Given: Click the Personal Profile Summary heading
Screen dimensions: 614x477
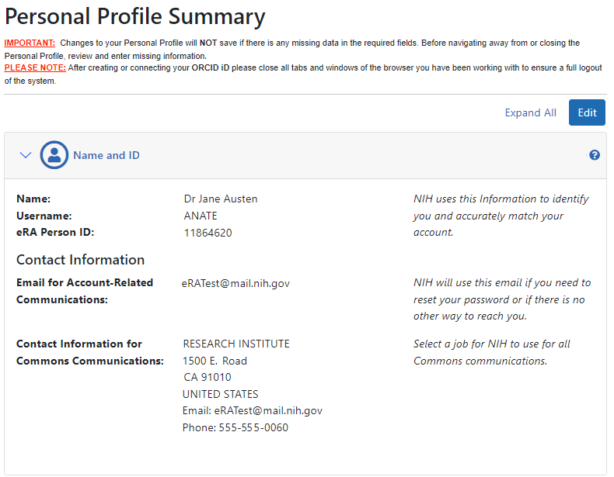Looking at the screenshot, I should [x=135, y=16].
